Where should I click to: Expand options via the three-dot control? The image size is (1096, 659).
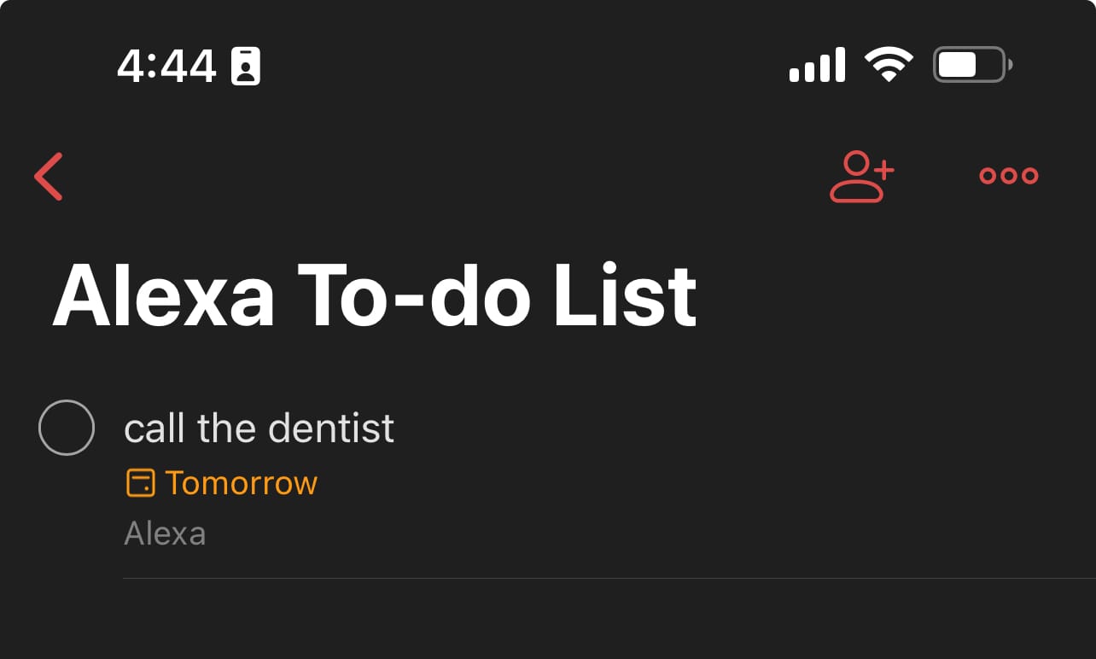pyautogui.click(x=1008, y=175)
